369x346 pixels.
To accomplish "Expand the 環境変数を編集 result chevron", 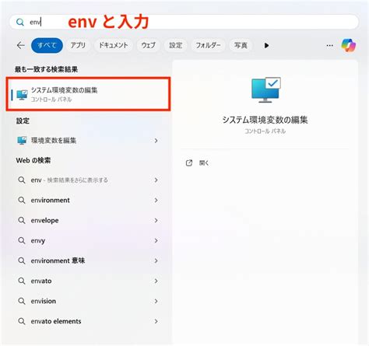I will coord(156,141).
